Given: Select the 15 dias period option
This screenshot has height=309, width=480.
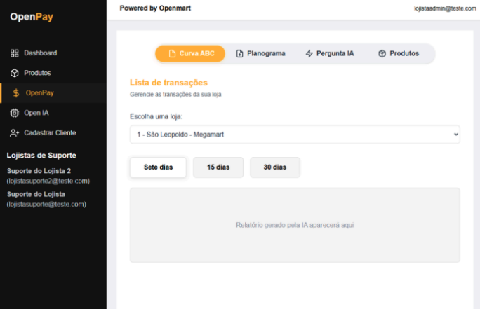Looking at the screenshot, I should click(218, 167).
